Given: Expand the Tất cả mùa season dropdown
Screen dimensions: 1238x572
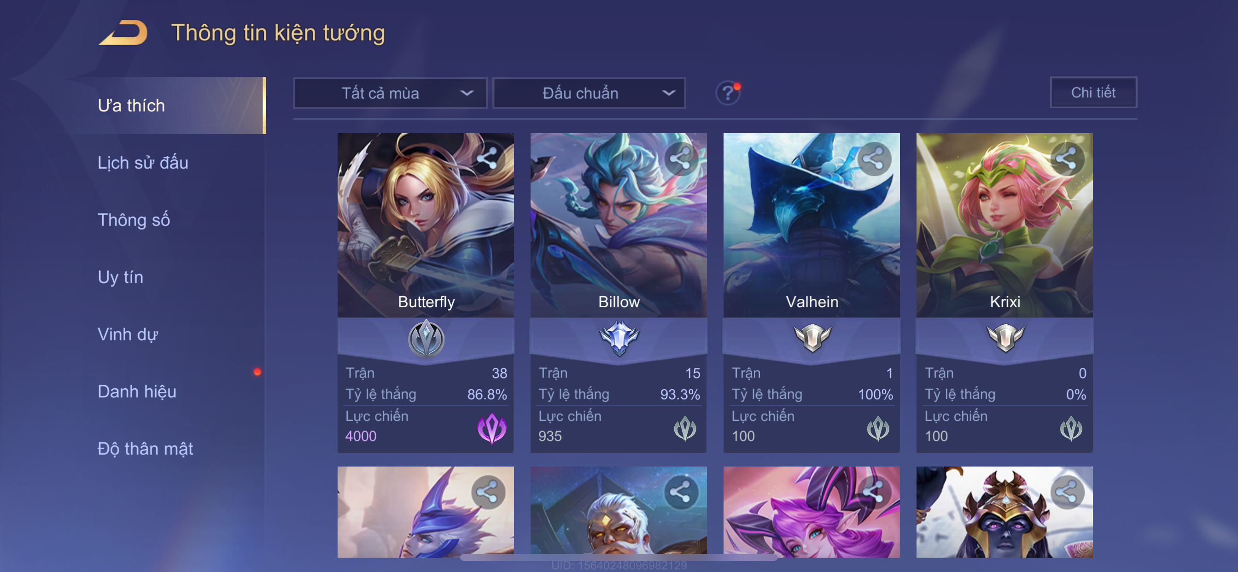Looking at the screenshot, I should [x=390, y=93].
